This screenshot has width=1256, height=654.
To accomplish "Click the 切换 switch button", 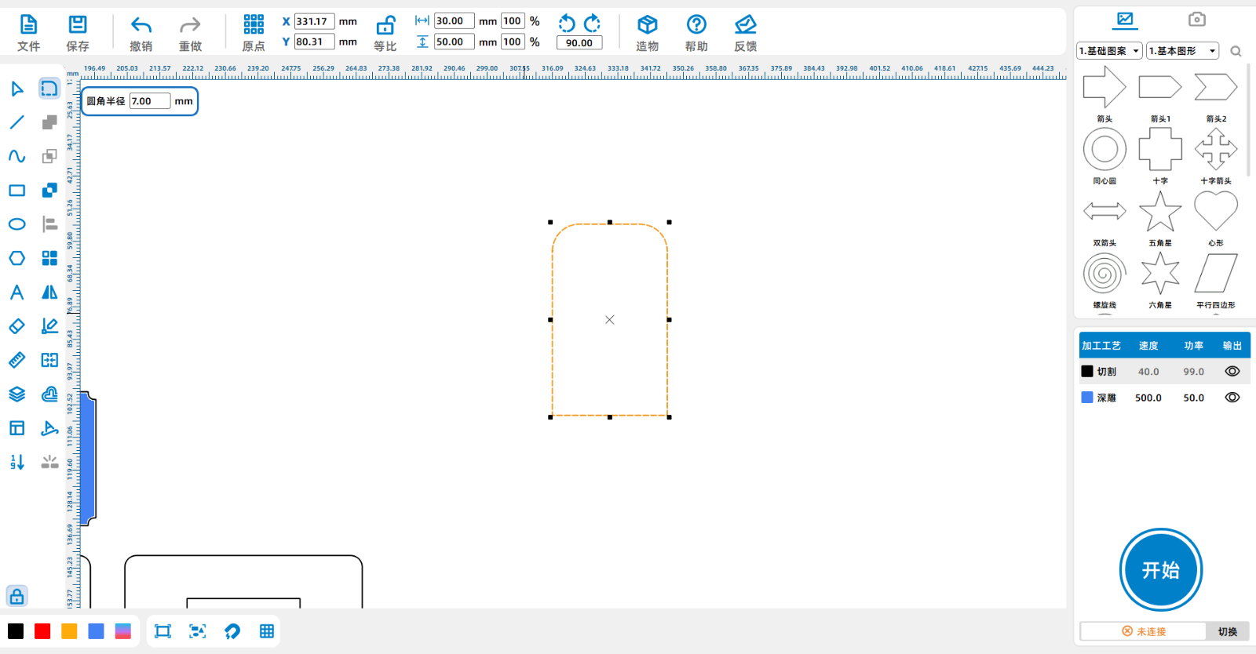I will point(1227,631).
